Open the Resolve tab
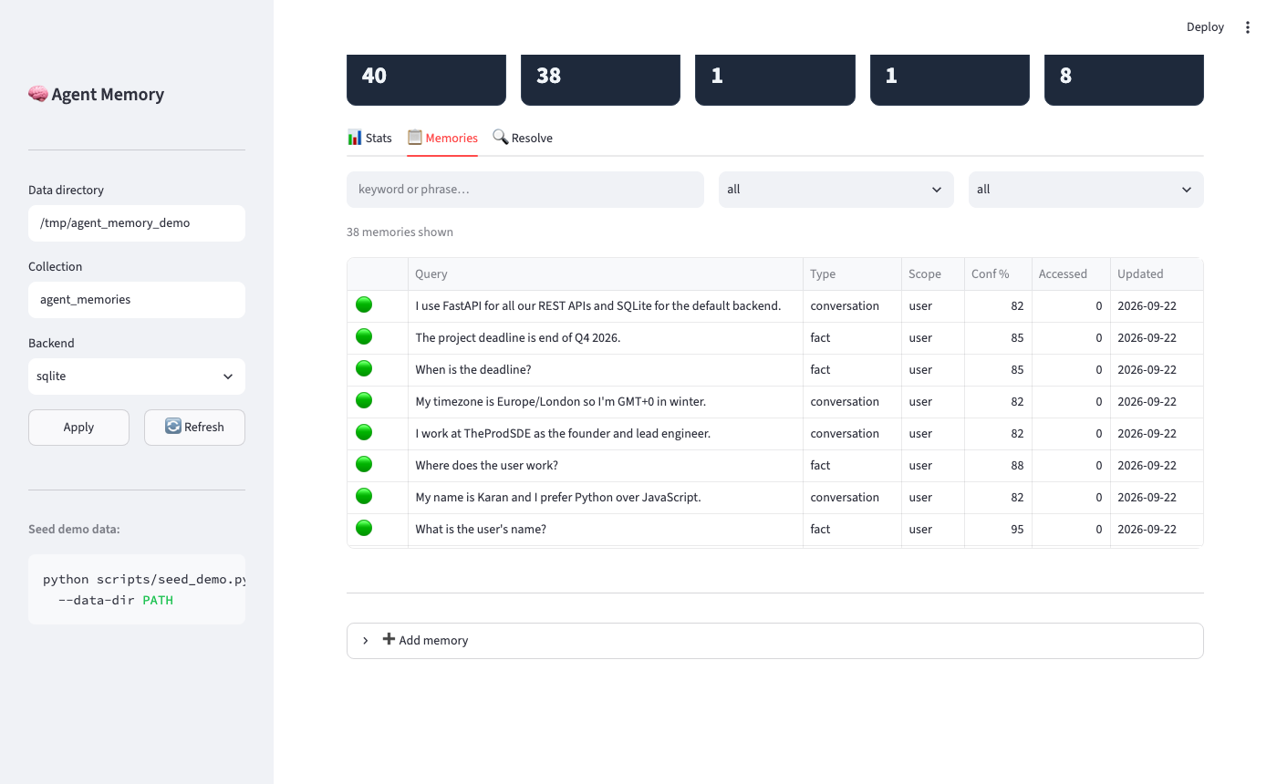 (x=523, y=138)
